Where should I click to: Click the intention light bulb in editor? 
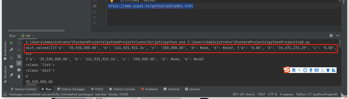(x=112, y=1)
